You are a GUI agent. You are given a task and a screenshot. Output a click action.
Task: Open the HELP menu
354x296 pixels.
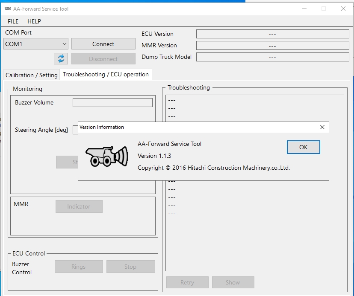(x=34, y=21)
